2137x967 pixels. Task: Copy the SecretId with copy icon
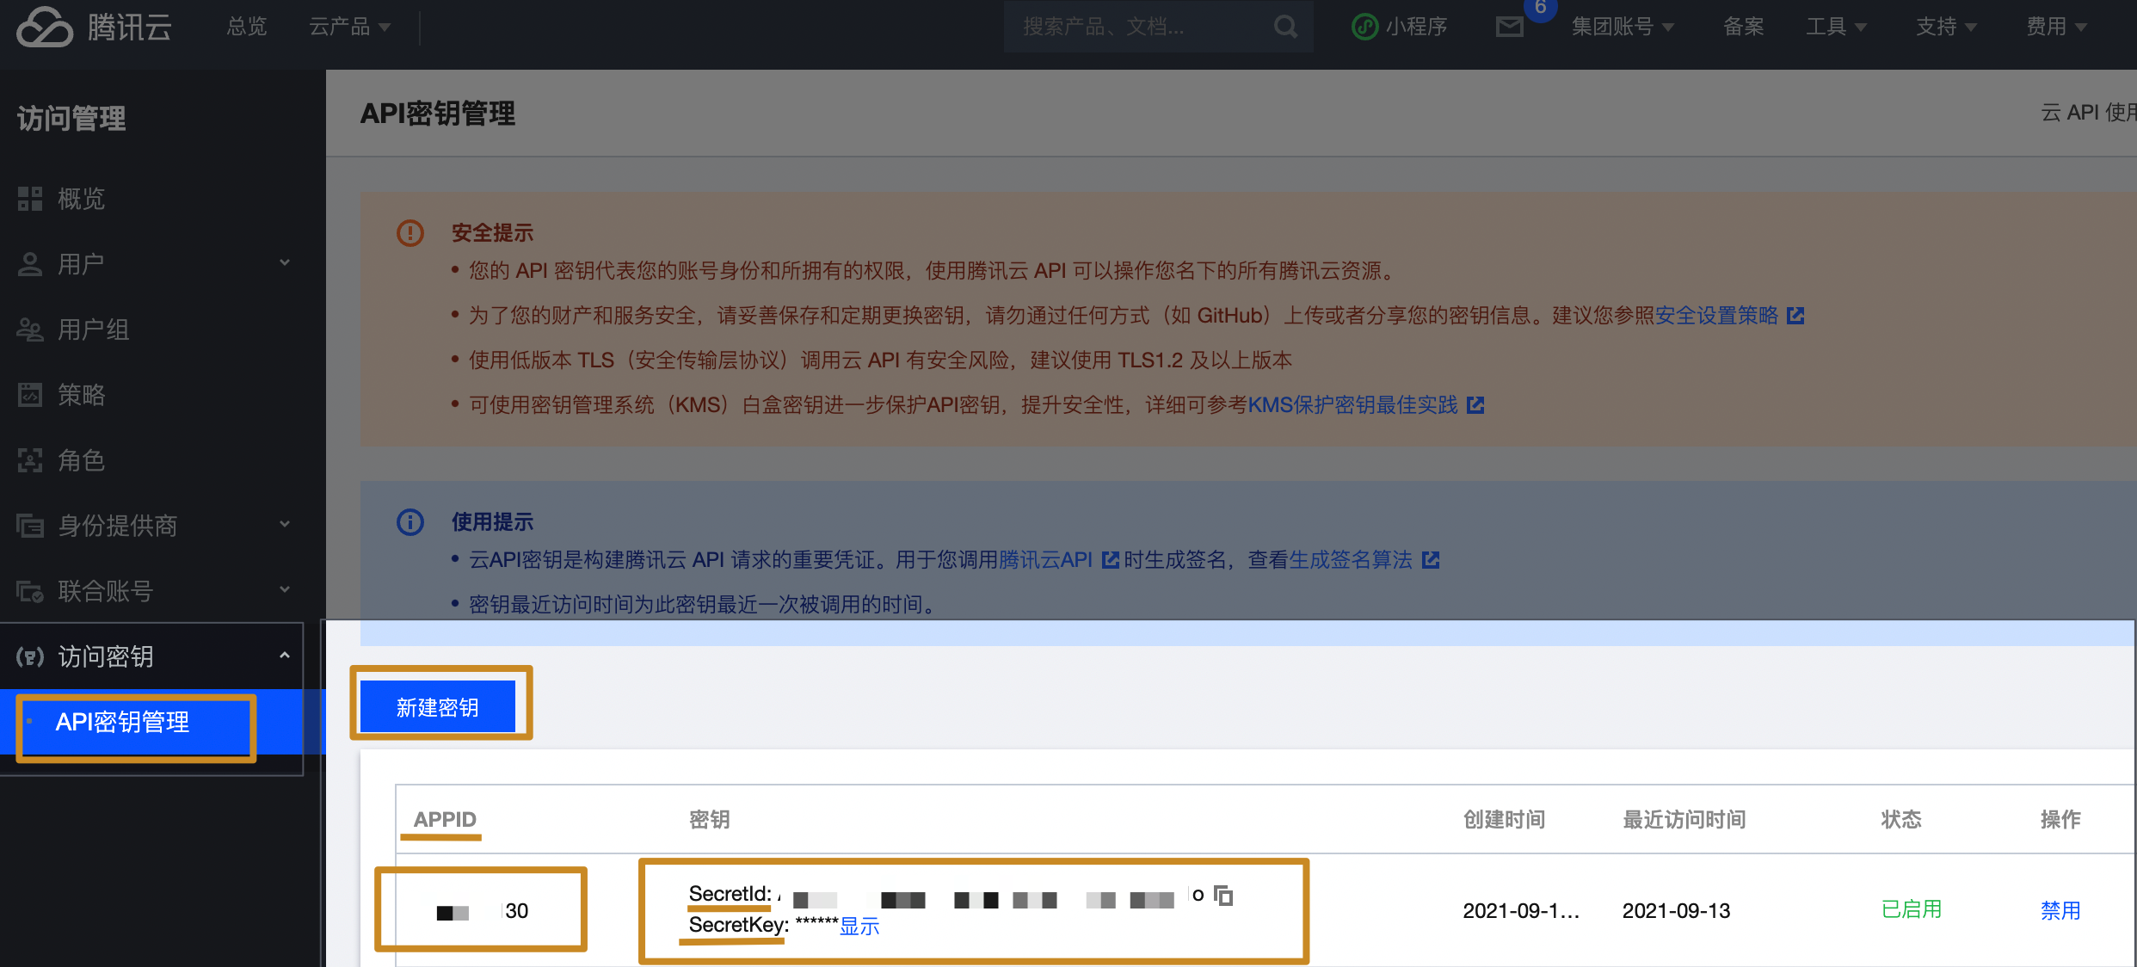1223,896
